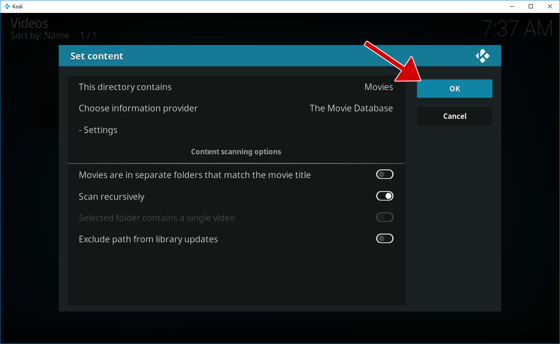560x344 pixels.
Task: Click the 'Set content' dialog title
Action: coord(97,56)
